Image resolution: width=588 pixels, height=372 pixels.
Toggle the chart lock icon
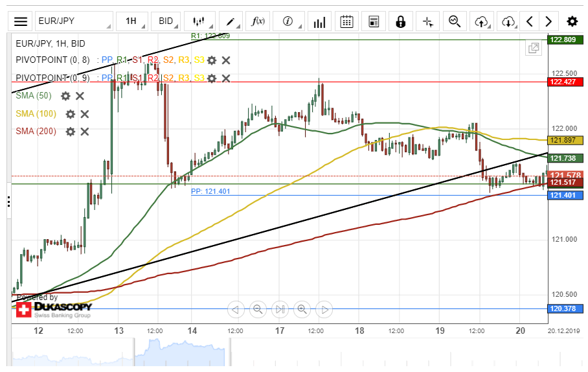tap(400, 21)
